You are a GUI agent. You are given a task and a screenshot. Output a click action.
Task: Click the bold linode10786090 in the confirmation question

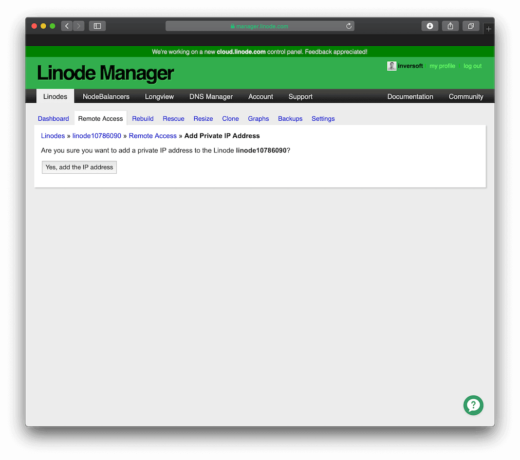261,150
